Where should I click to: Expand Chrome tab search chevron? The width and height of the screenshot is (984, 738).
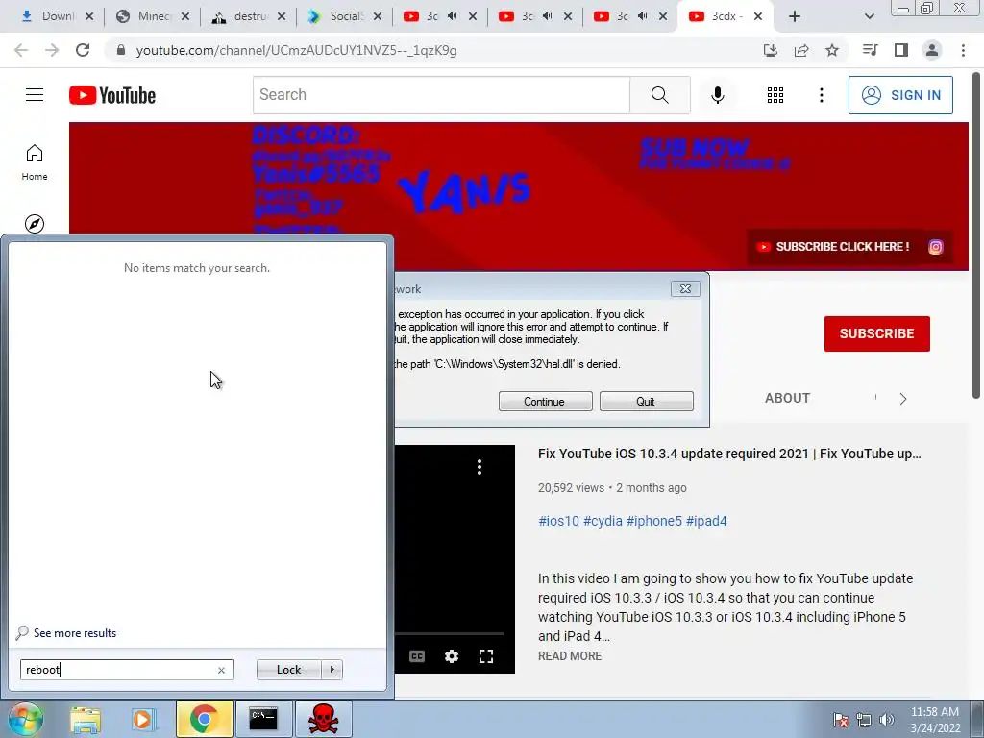click(x=869, y=16)
